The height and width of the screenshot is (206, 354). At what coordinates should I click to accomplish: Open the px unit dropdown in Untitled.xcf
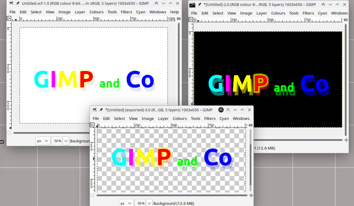pos(43,141)
